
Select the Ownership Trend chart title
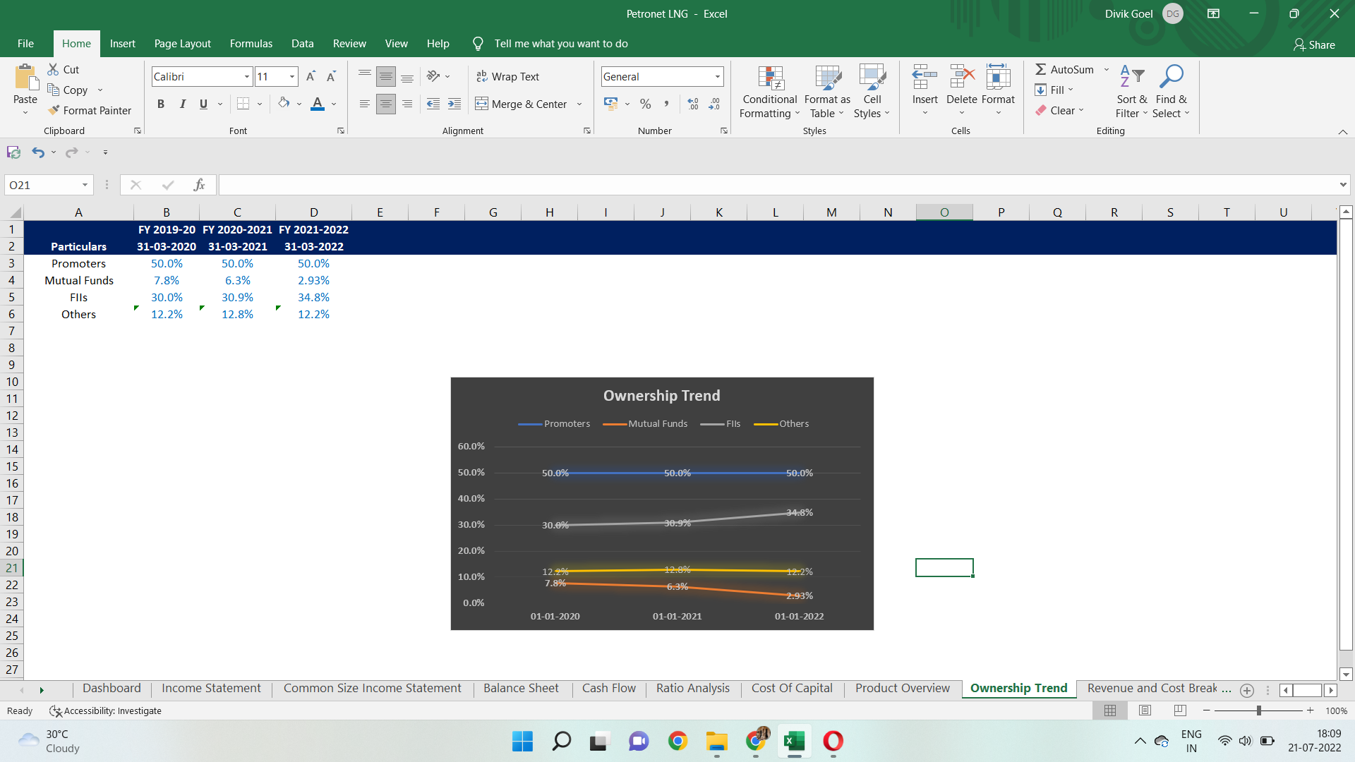coord(661,395)
